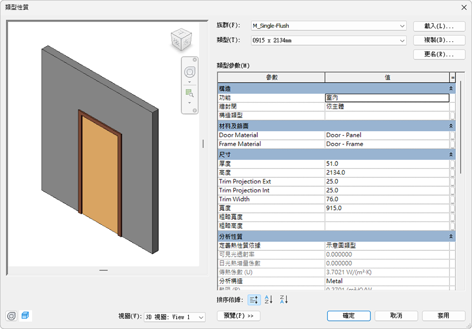The height and width of the screenshot is (329, 472).
Task: Click the 定義熱性質依據 value 示意圖類型
Action: point(387,245)
